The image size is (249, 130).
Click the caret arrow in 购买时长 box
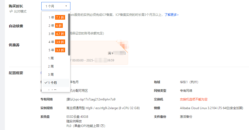tap(66, 6)
